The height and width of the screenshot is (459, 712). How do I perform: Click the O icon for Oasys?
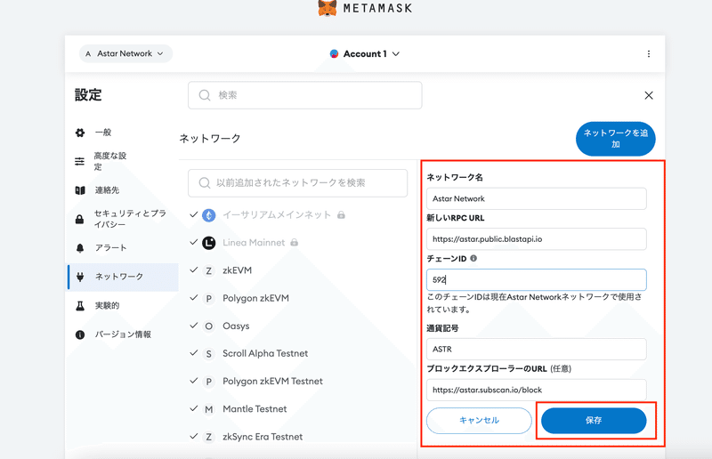(209, 326)
